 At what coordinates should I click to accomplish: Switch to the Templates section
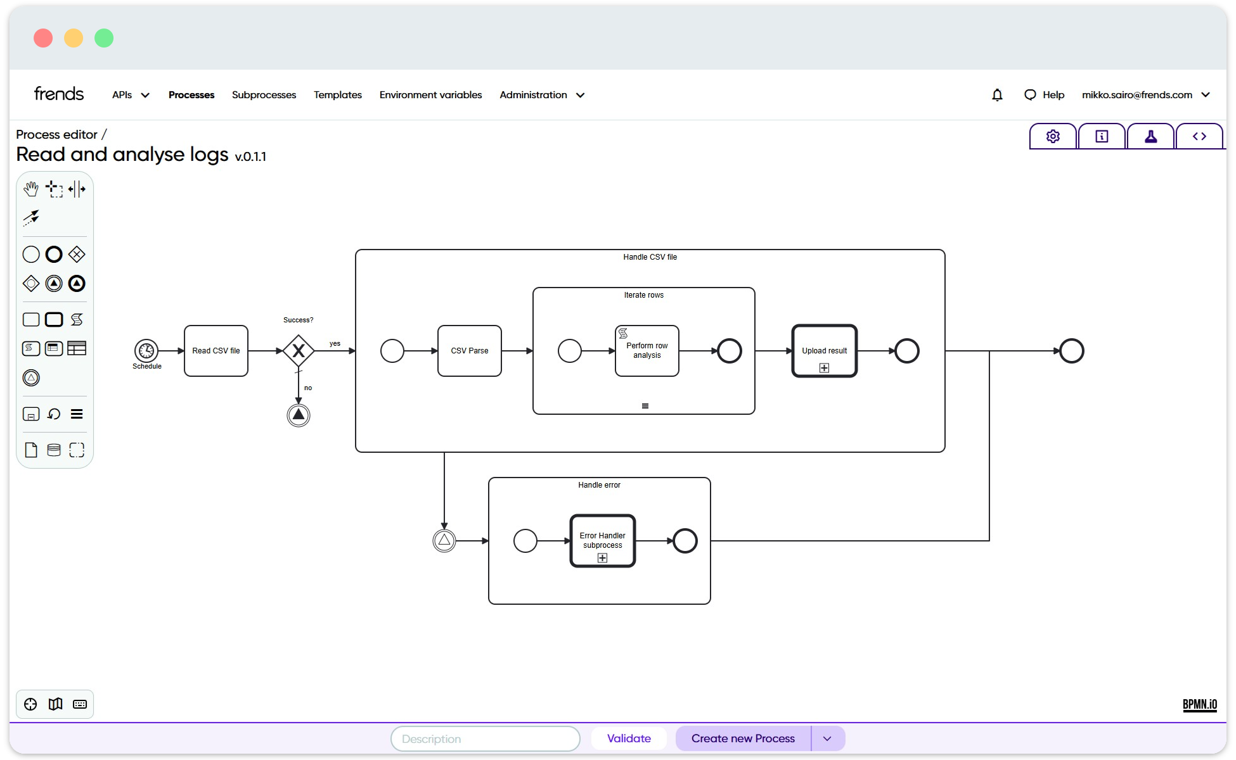(337, 94)
